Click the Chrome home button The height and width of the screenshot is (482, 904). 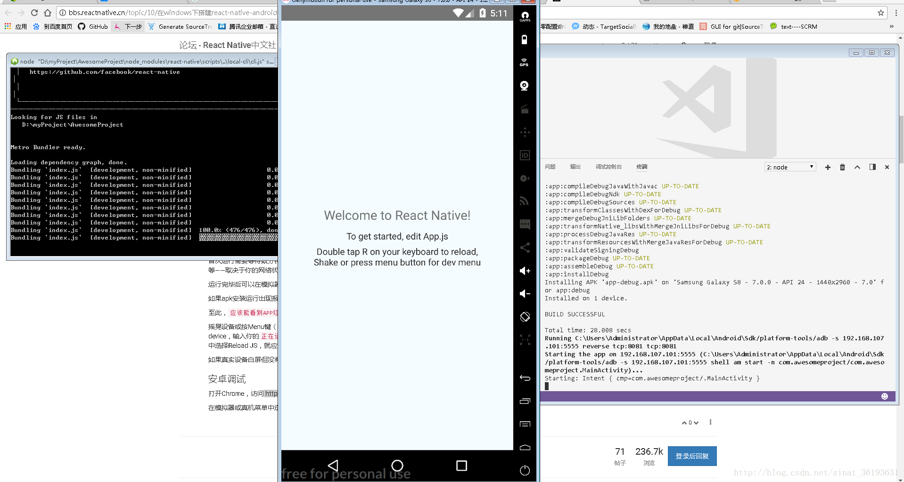[47, 13]
